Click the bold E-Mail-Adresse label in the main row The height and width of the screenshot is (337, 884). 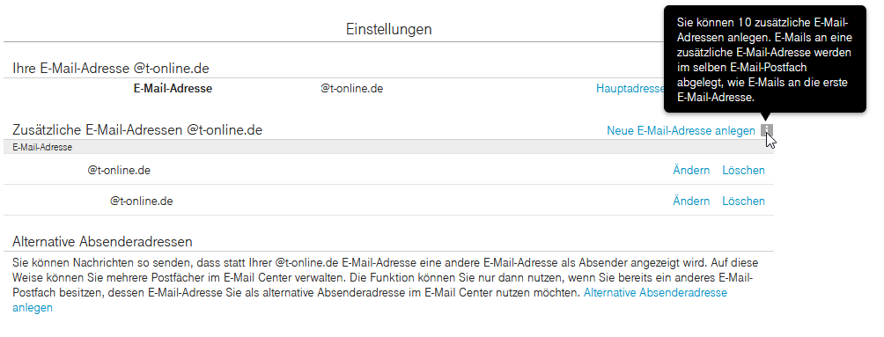pyautogui.click(x=173, y=89)
